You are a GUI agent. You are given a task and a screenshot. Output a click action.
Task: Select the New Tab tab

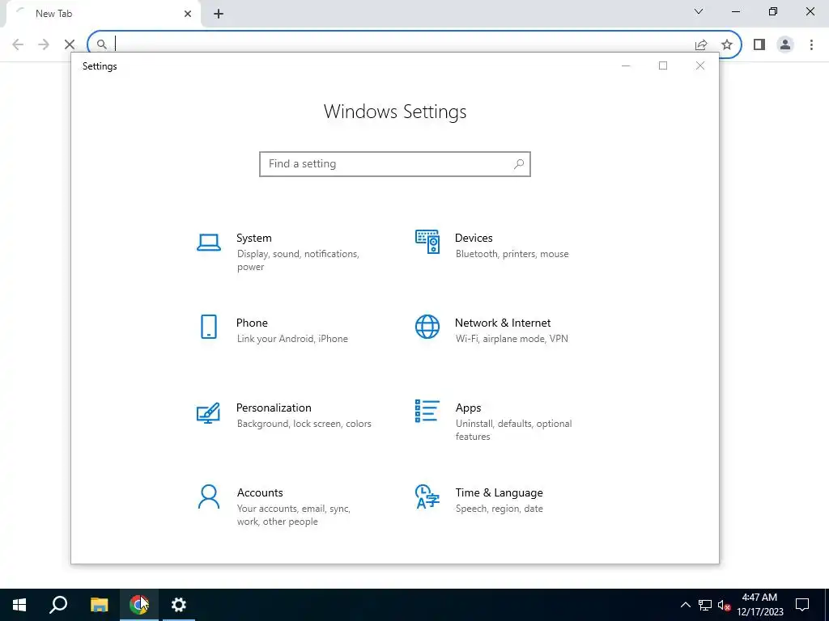pyautogui.click(x=103, y=14)
